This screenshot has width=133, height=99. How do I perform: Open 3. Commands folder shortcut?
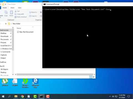pyautogui.click(x=5, y=52)
